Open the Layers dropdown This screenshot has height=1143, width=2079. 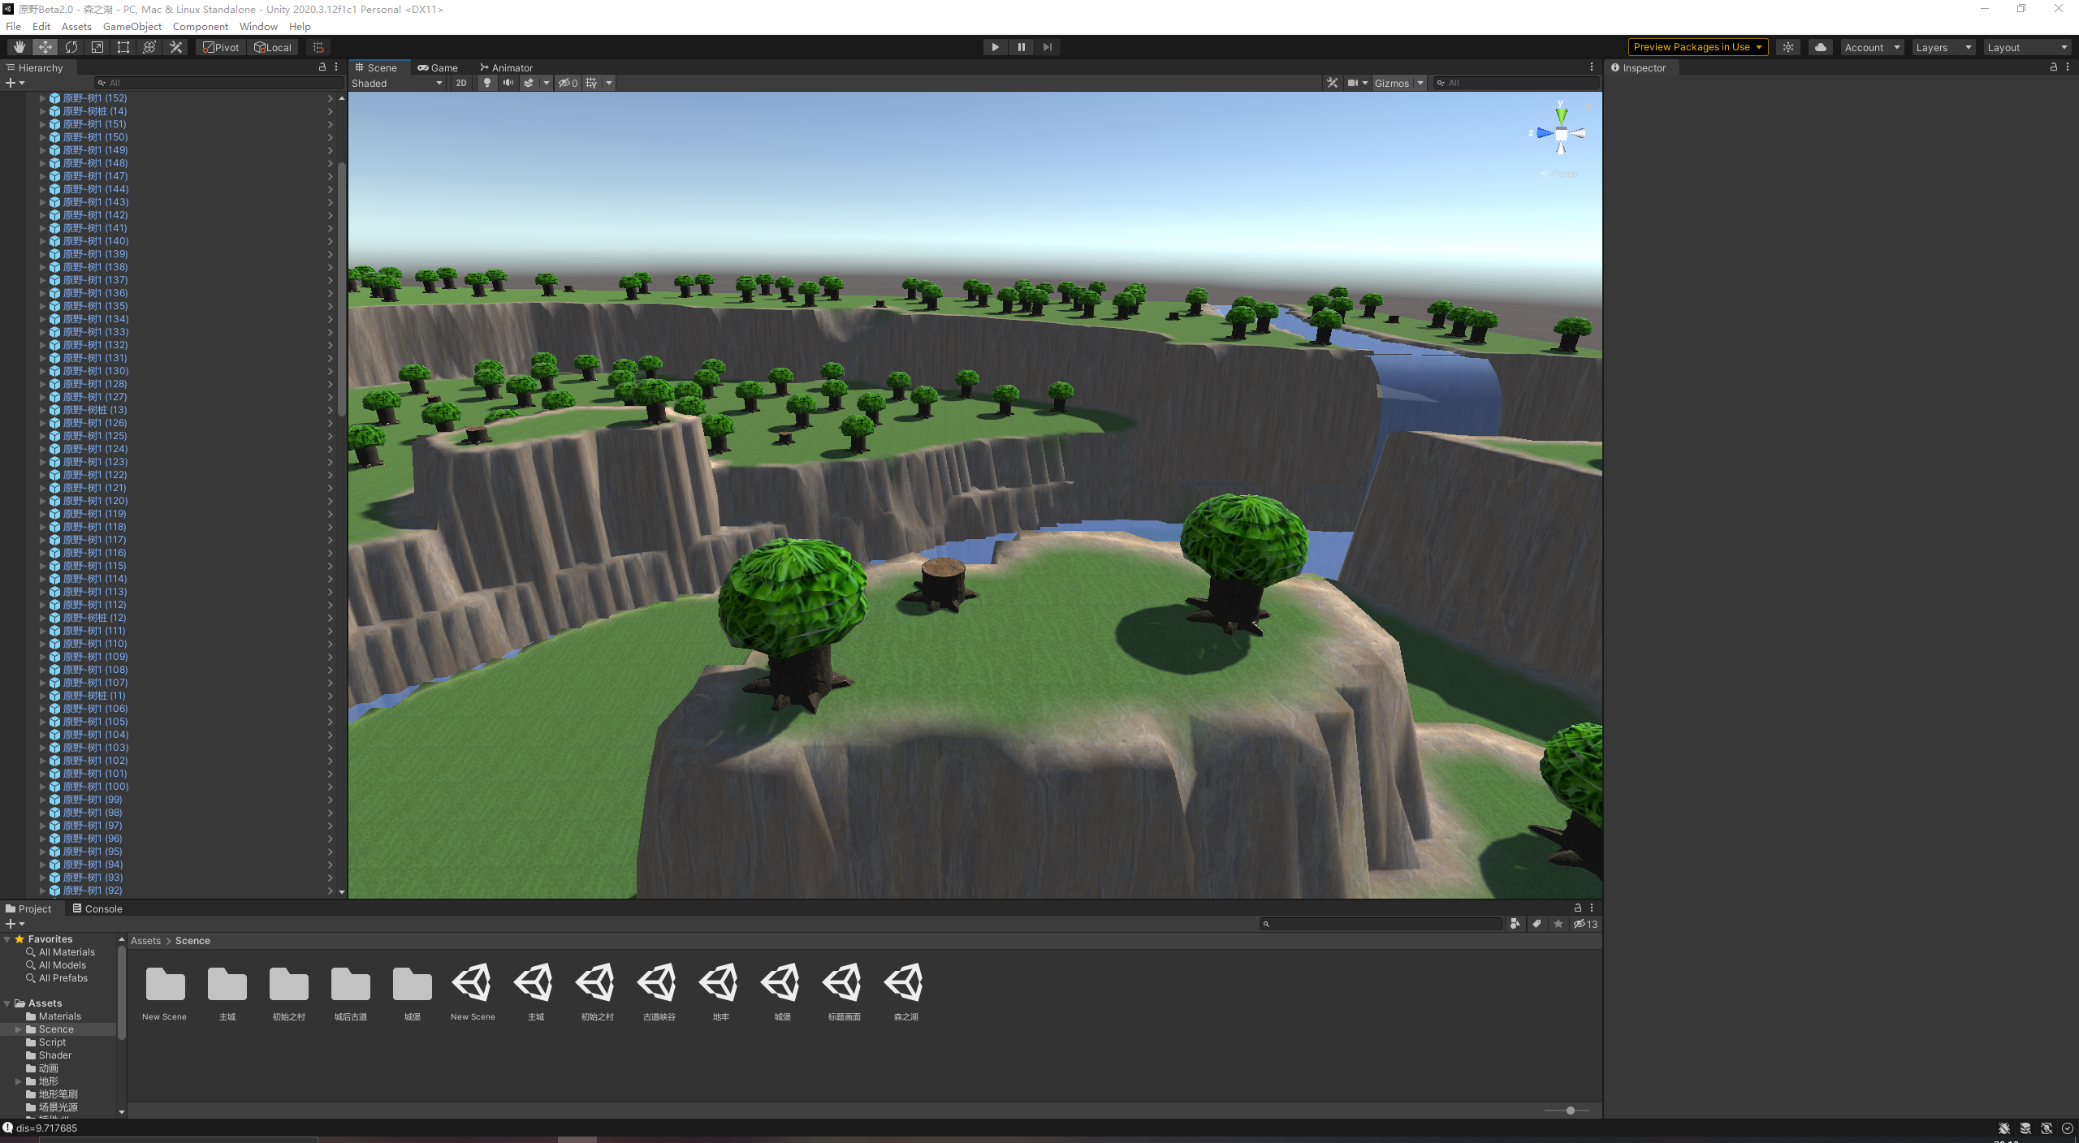(x=1943, y=47)
